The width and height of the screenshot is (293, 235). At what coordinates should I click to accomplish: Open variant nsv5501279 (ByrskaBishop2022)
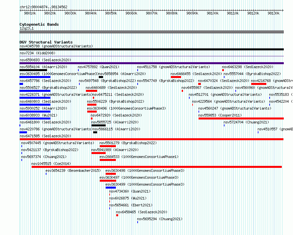point(128,143)
